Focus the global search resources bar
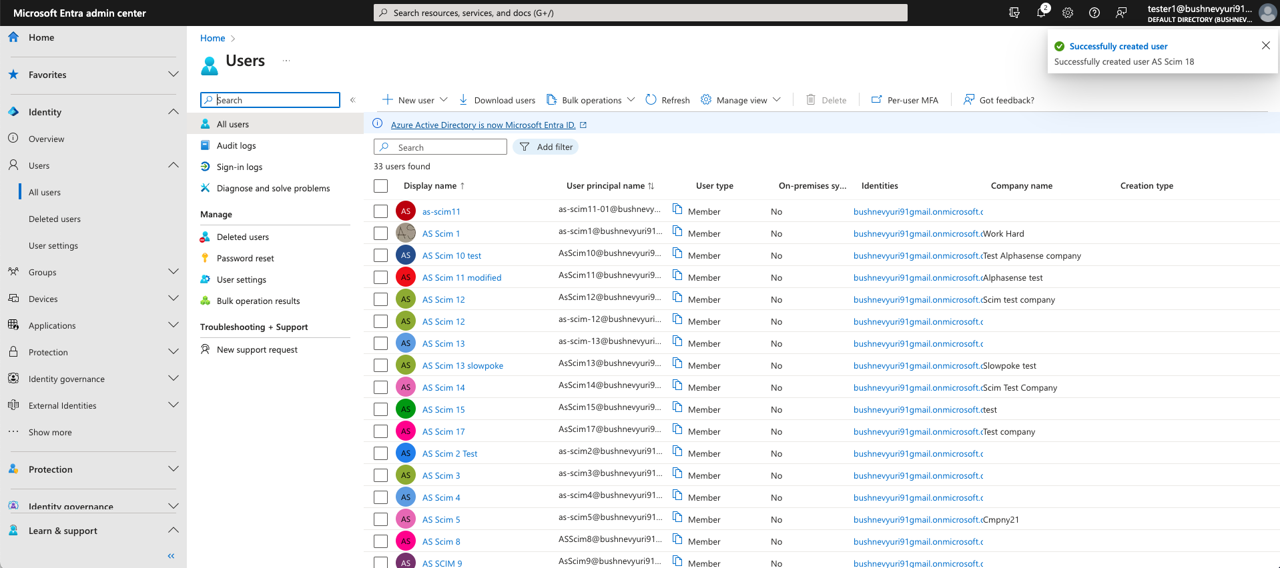Screen dimensions: 1280x568 point(641,13)
